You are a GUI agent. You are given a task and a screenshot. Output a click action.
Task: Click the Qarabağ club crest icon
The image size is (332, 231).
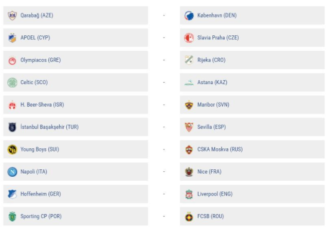coord(12,15)
